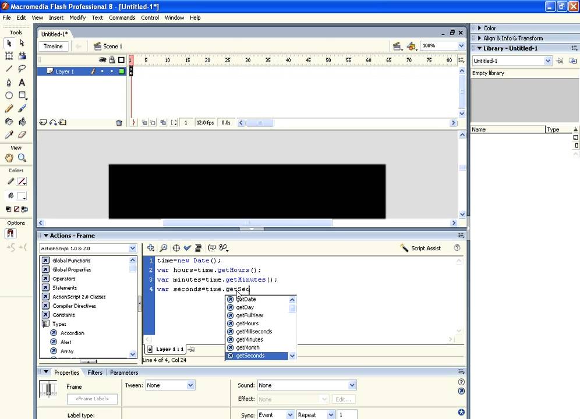The height and width of the screenshot is (419, 580).
Task: Select the Hand tool
Action: [9, 158]
